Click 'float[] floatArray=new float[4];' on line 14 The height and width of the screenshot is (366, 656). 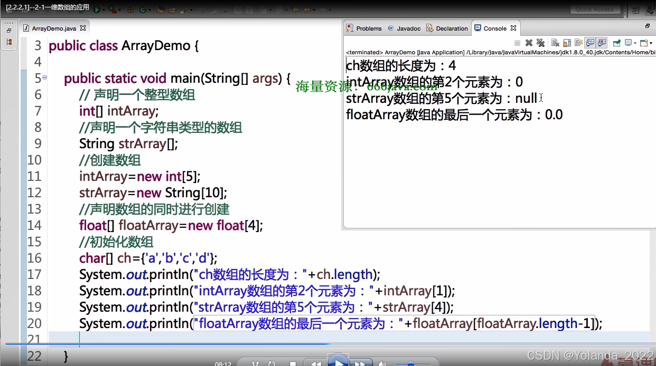[x=171, y=225]
